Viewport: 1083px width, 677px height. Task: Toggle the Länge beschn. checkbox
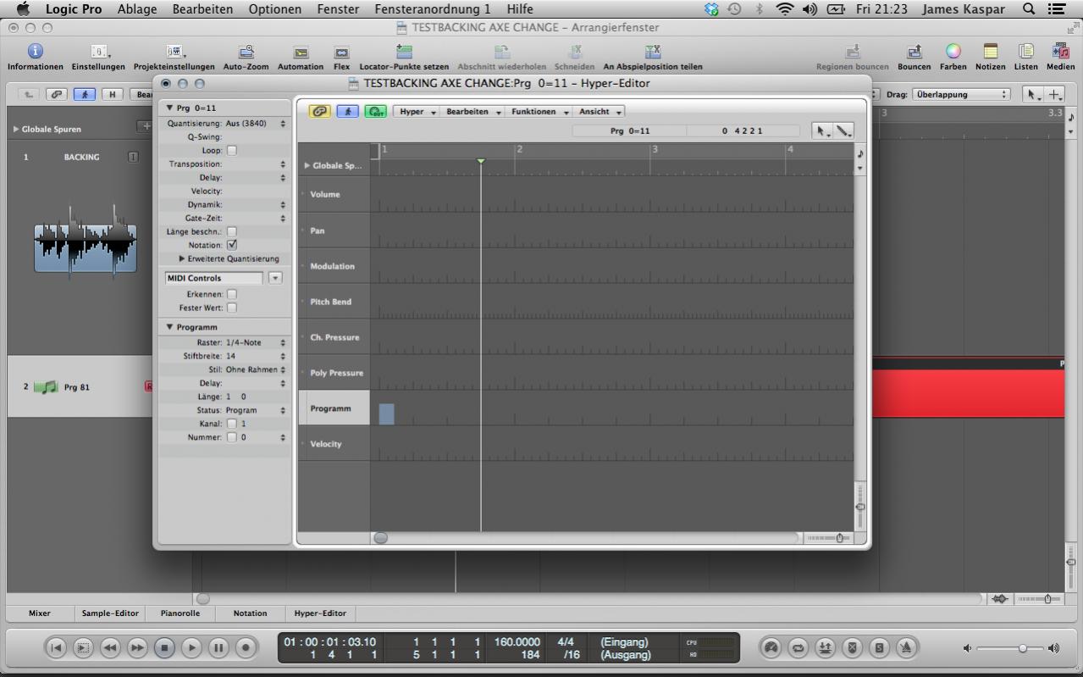point(232,231)
